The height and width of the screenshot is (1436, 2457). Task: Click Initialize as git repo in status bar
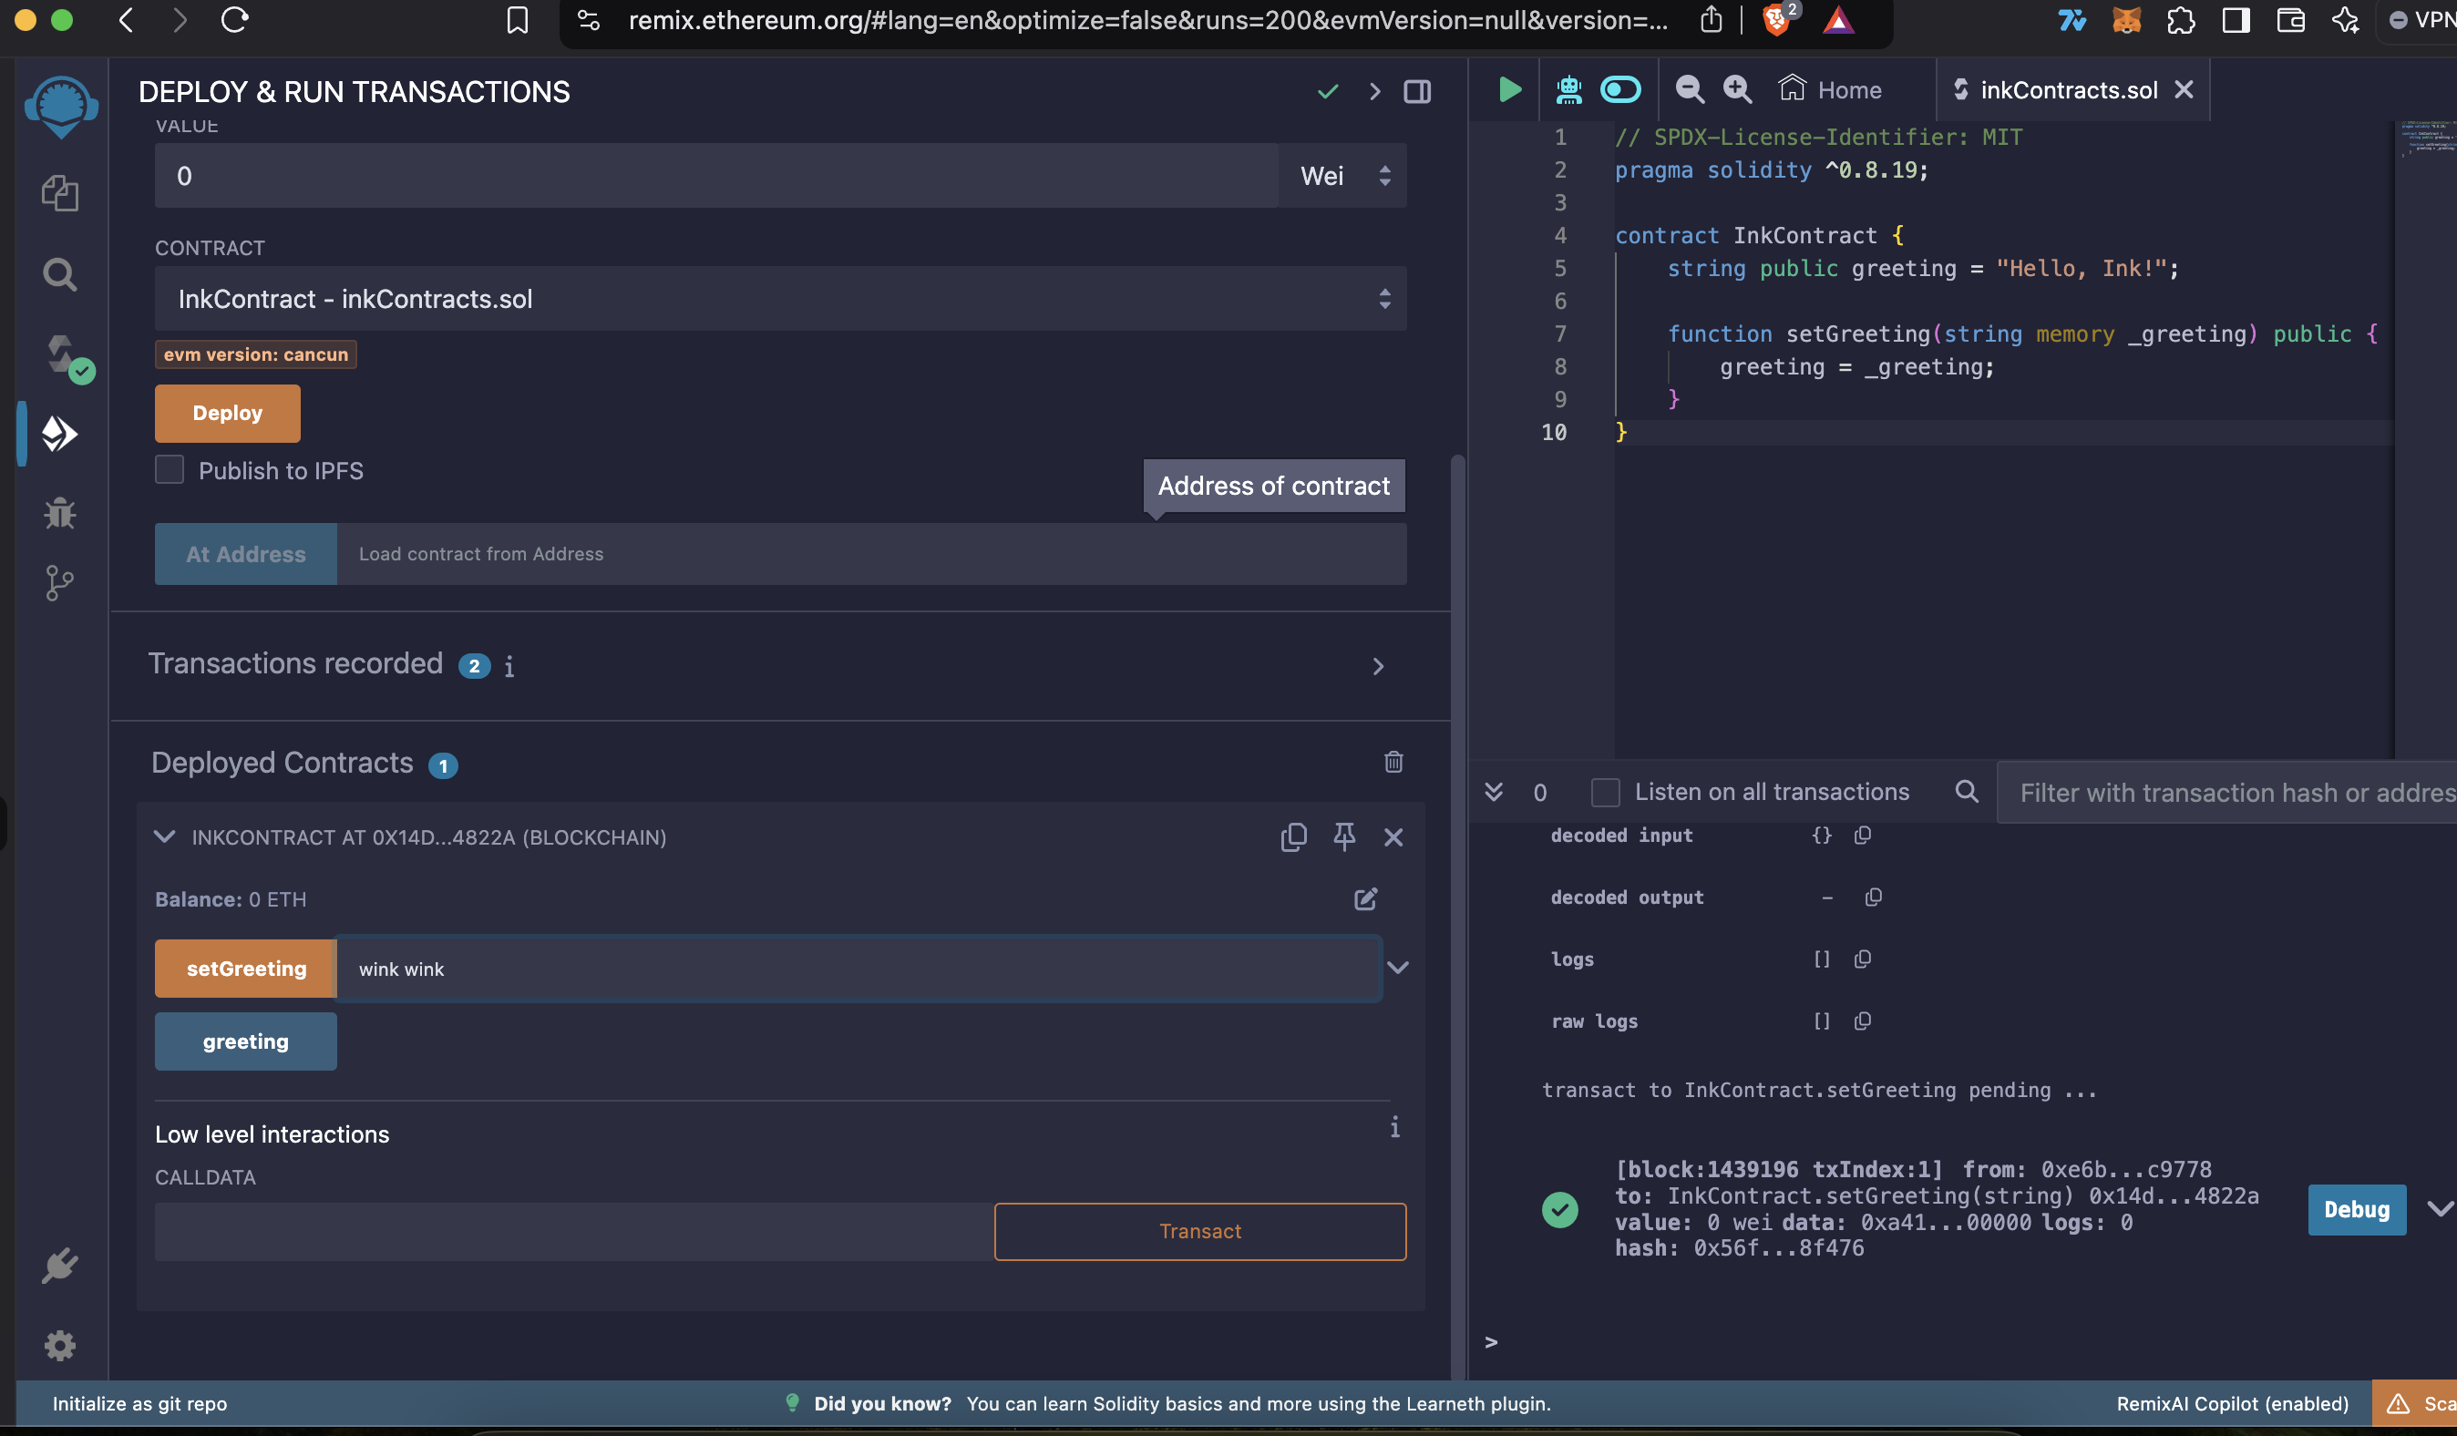[x=139, y=1403]
